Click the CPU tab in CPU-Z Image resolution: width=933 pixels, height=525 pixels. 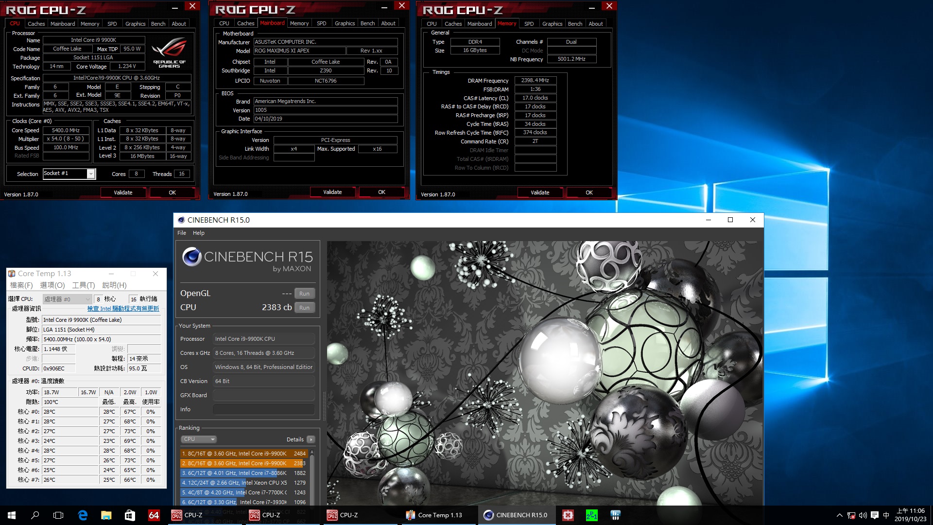[14, 23]
